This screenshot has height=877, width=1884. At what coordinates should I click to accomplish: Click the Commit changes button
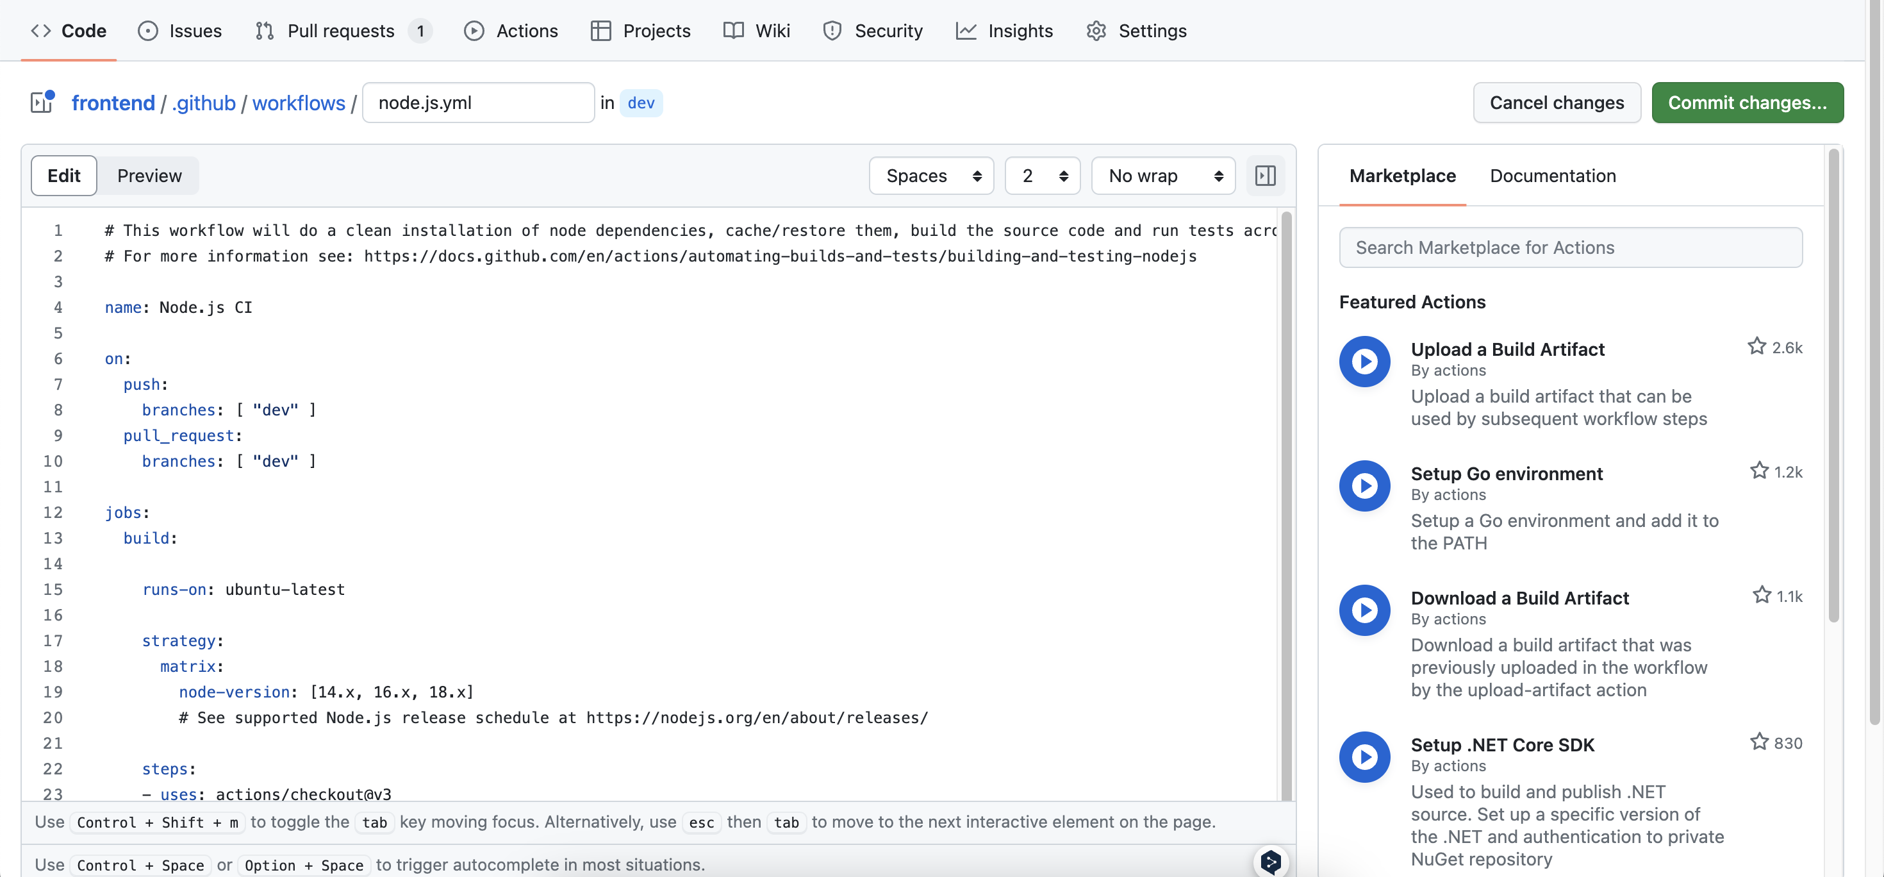[1746, 103]
